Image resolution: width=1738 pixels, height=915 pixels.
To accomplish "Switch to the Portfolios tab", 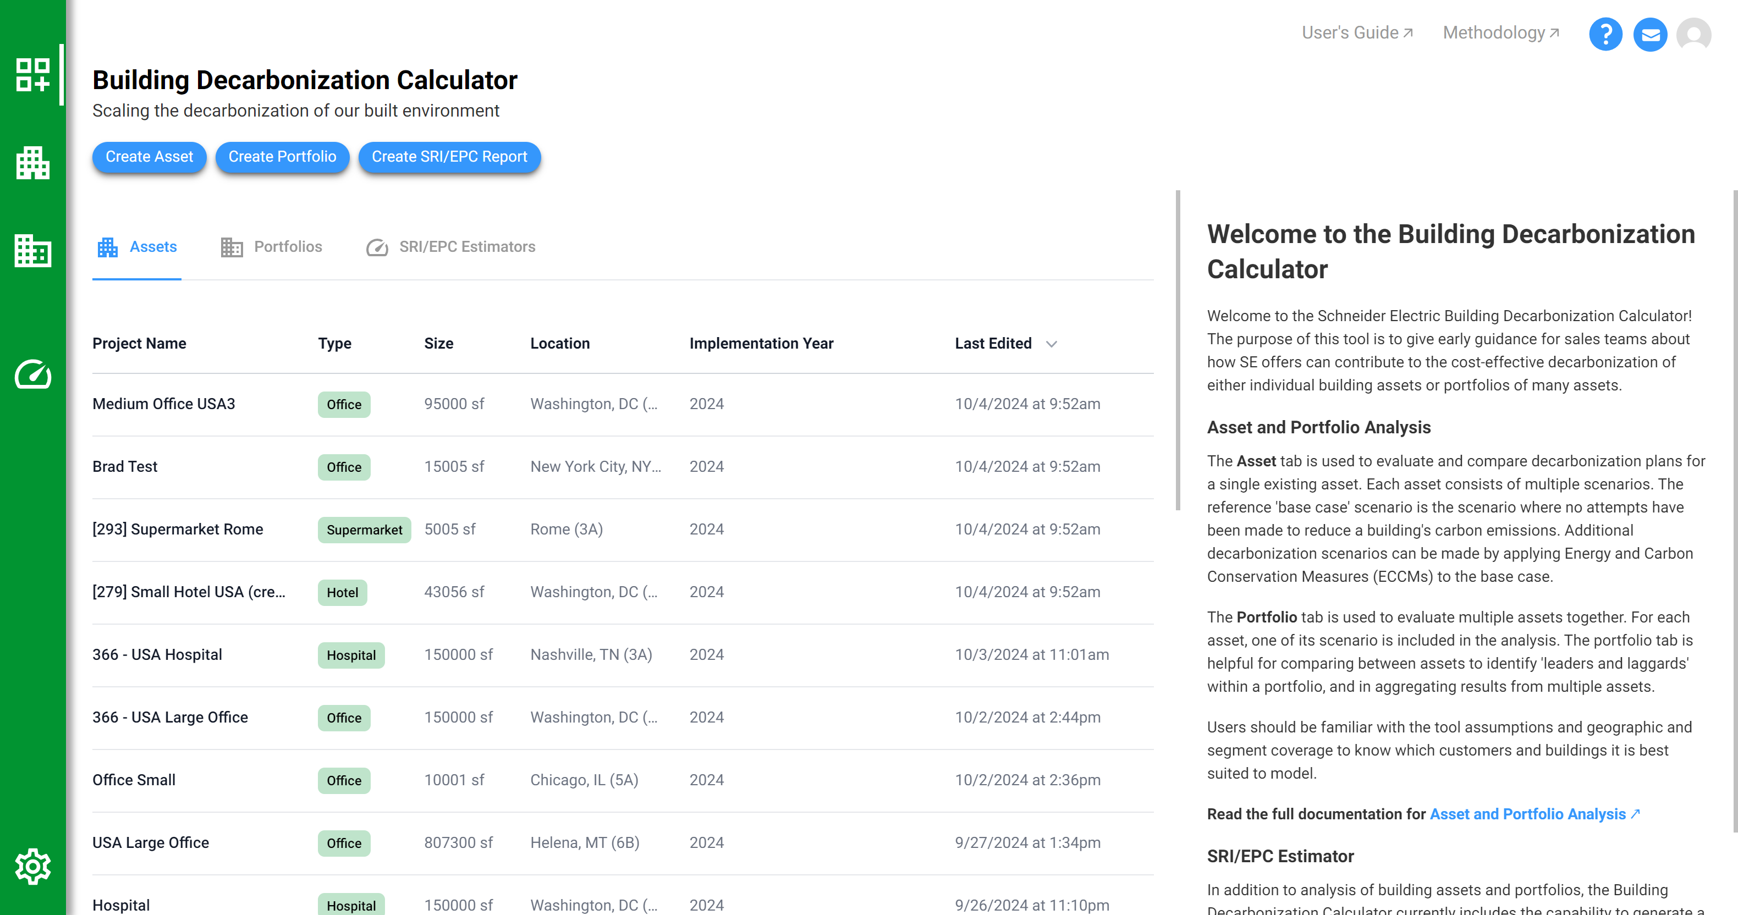I will click(x=272, y=247).
